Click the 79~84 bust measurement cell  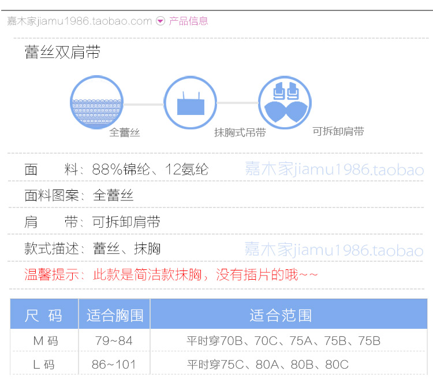(x=114, y=341)
